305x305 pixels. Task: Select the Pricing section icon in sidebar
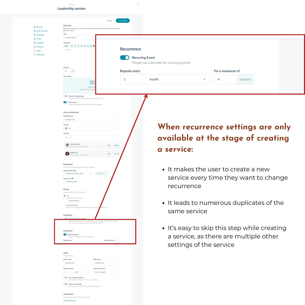tap(35, 39)
